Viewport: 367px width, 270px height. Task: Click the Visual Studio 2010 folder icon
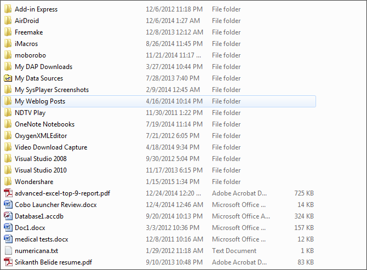8,170
